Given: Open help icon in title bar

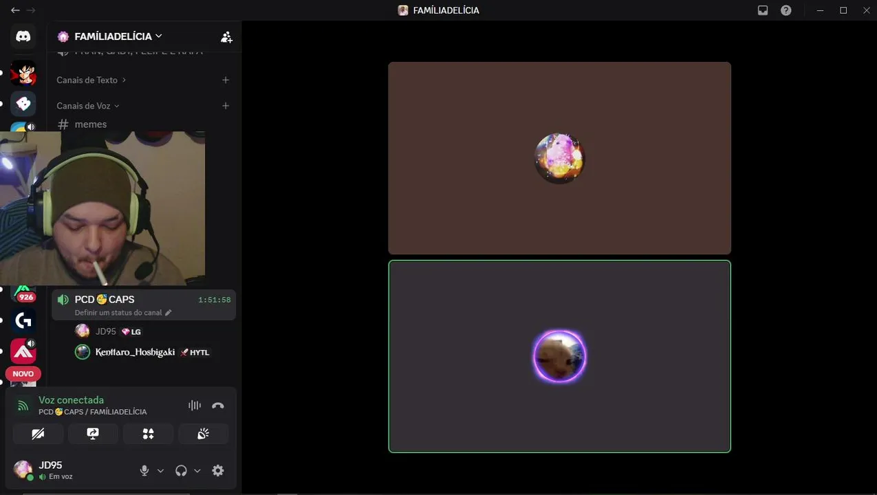Looking at the screenshot, I should [786, 10].
